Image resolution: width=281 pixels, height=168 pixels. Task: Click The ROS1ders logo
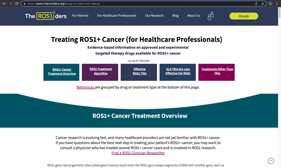(46, 16)
